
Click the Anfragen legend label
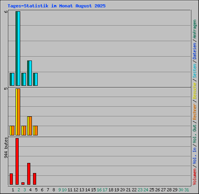(x=195, y=29)
